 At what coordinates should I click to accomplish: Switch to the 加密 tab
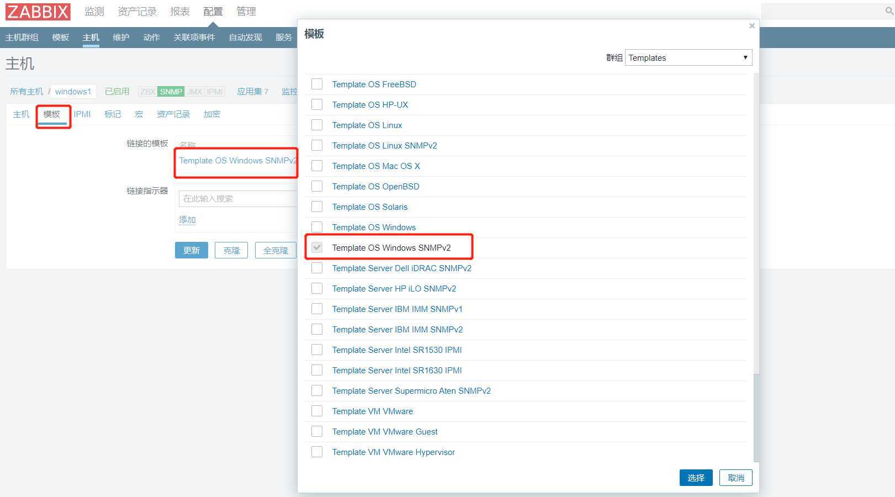[211, 114]
